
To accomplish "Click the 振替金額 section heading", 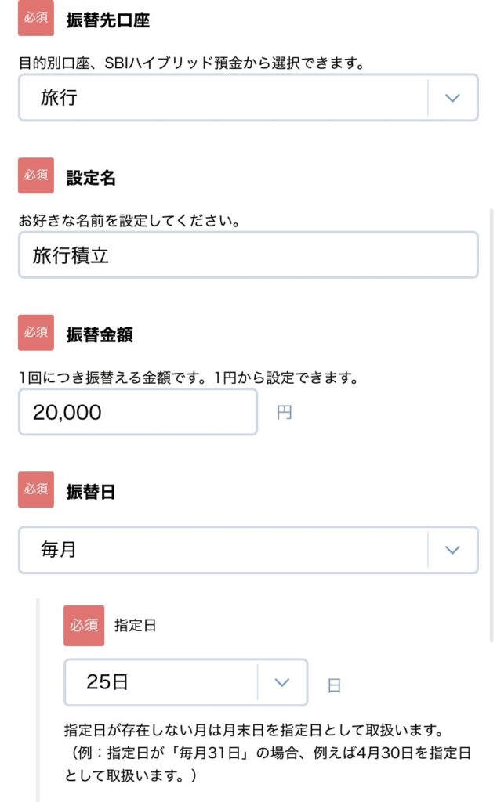I will (100, 334).
